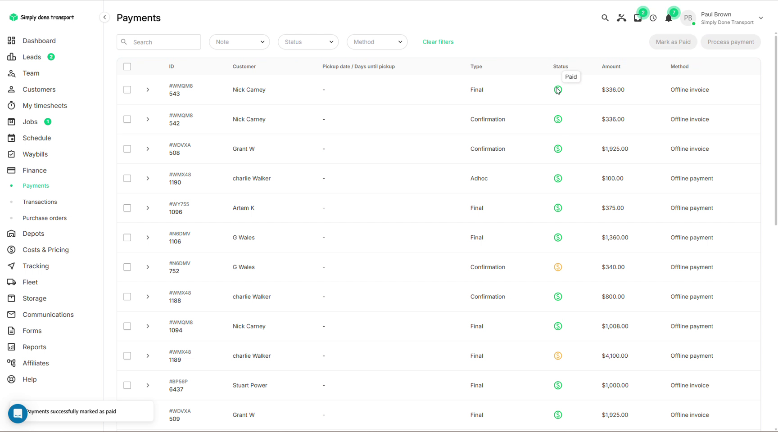Screen dimensions: 778x432
Task: Open the Status filter dropdown
Action: [308, 42]
